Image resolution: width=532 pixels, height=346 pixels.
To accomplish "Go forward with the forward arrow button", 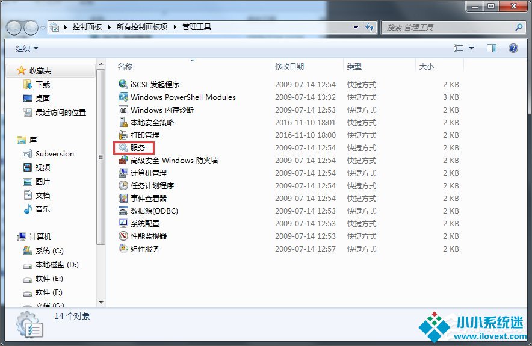I will click(x=31, y=28).
